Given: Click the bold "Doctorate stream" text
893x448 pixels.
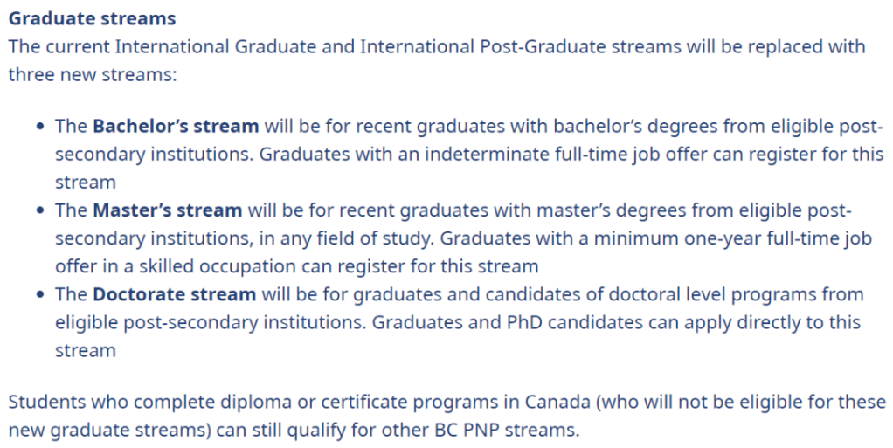Looking at the screenshot, I should click(x=174, y=294).
